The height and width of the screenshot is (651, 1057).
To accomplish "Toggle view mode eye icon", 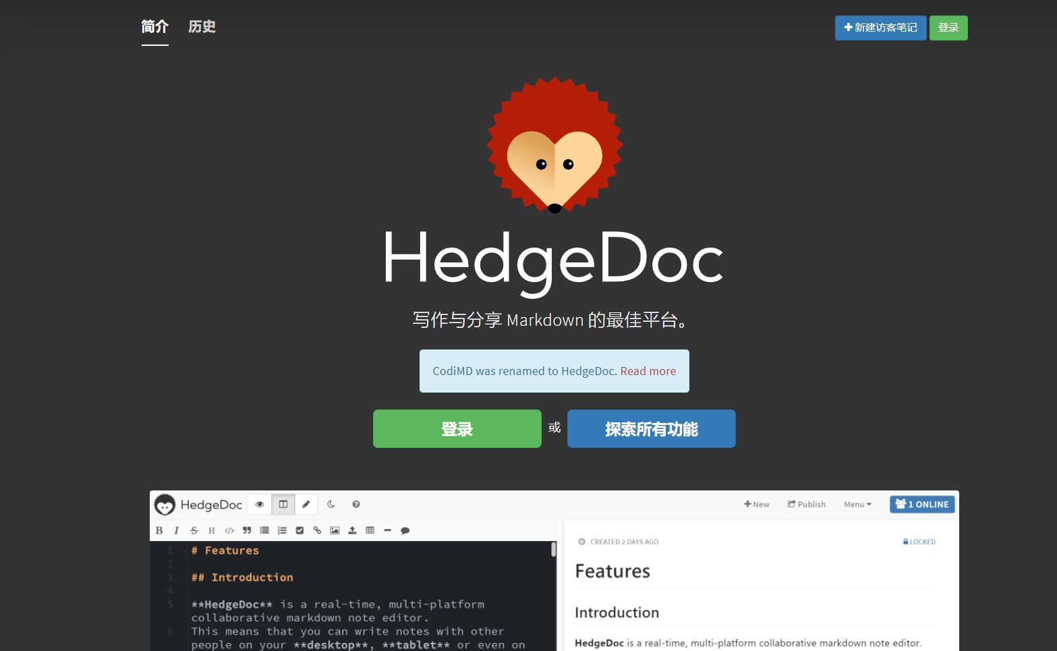I will point(260,505).
